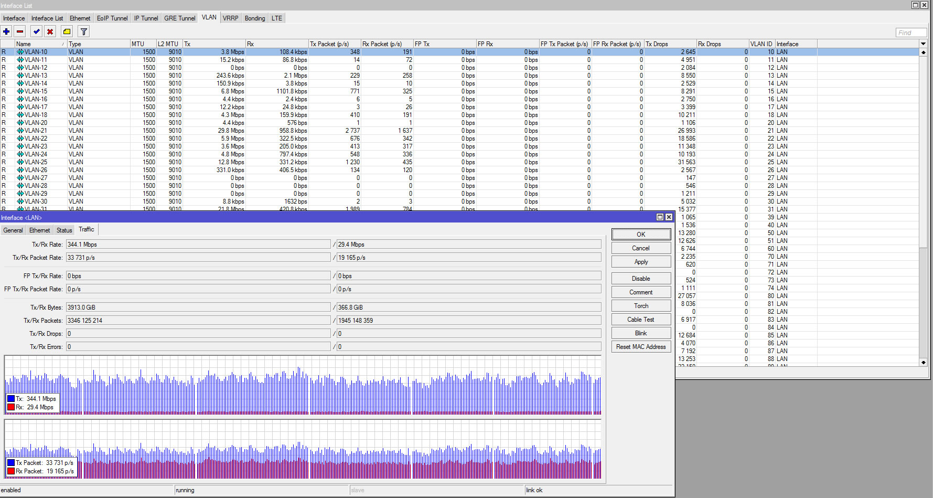This screenshot has height=498, width=933.
Task: Select the VLAN-10 interface icon
Action: click(x=20, y=52)
